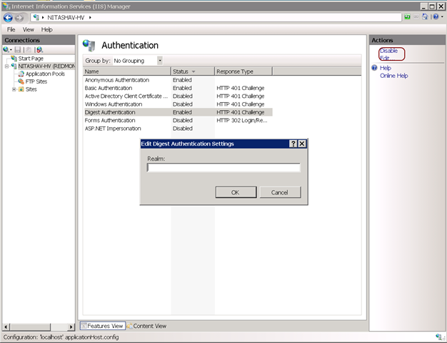The width and height of the screenshot is (447, 343).
Task: Click Connections pane scrollbar right arrow
Action: pos(71,327)
